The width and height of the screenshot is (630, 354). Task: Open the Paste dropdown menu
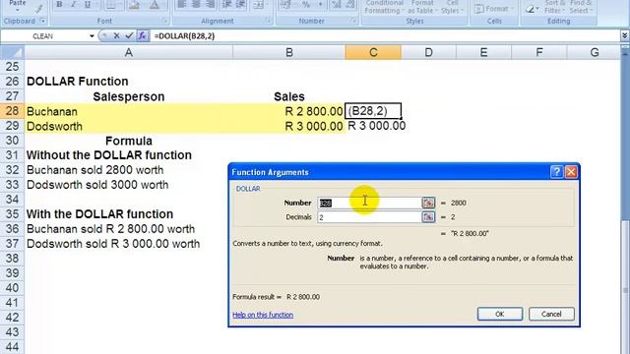pos(18,10)
